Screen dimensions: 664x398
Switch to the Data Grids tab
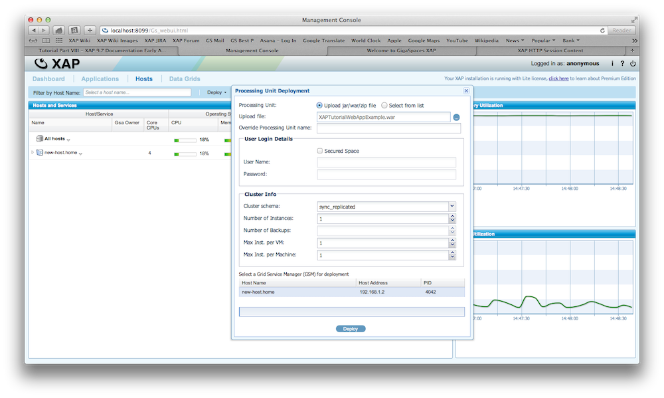point(185,79)
